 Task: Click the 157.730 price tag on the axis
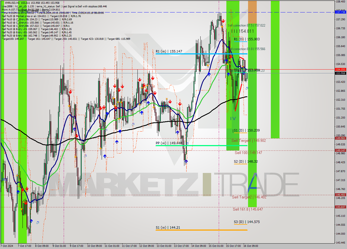click(340, 12)
